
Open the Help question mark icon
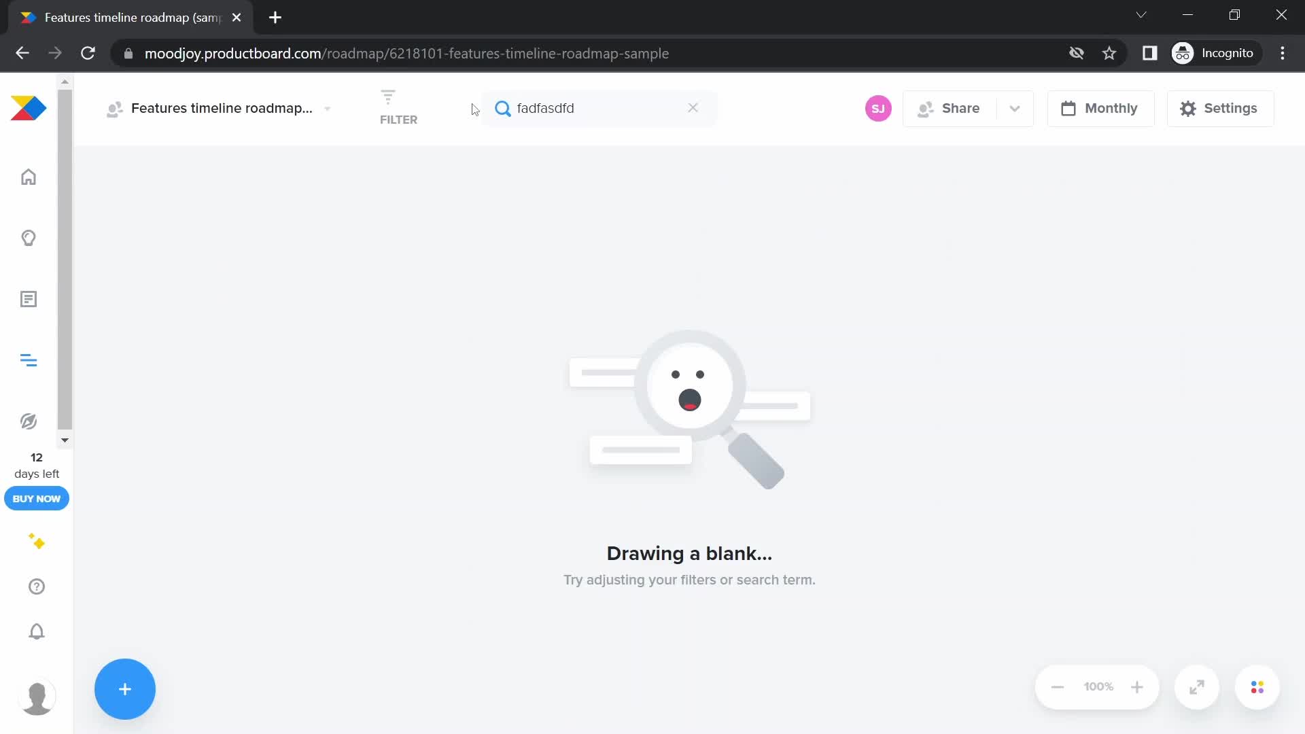click(x=36, y=588)
